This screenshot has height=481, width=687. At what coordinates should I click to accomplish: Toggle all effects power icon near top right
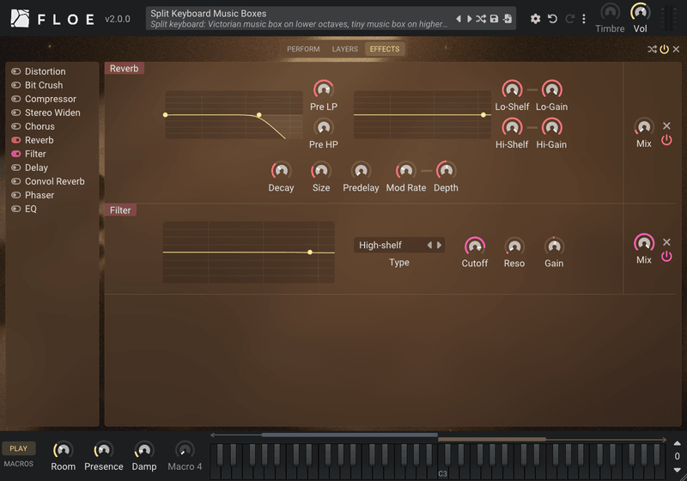coord(664,49)
